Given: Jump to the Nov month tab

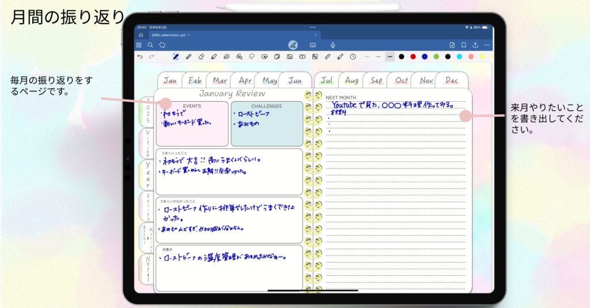Looking at the screenshot, I should tap(426, 80).
